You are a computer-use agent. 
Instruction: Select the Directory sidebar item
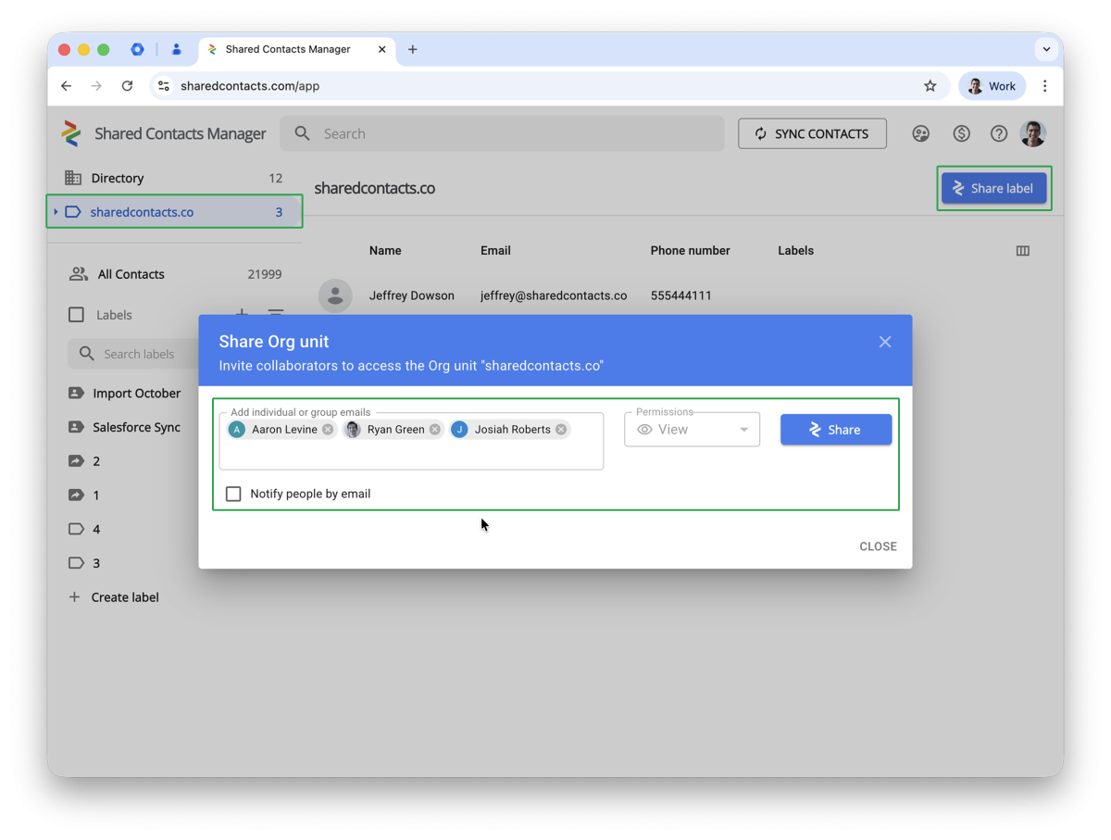click(118, 179)
